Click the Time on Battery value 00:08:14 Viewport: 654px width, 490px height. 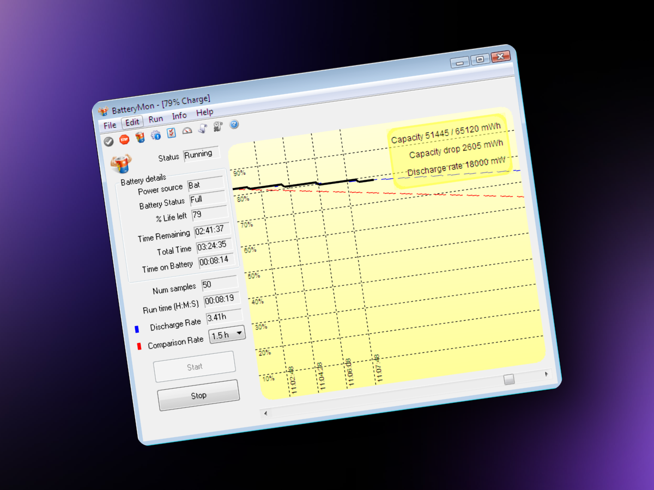tap(217, 261)
